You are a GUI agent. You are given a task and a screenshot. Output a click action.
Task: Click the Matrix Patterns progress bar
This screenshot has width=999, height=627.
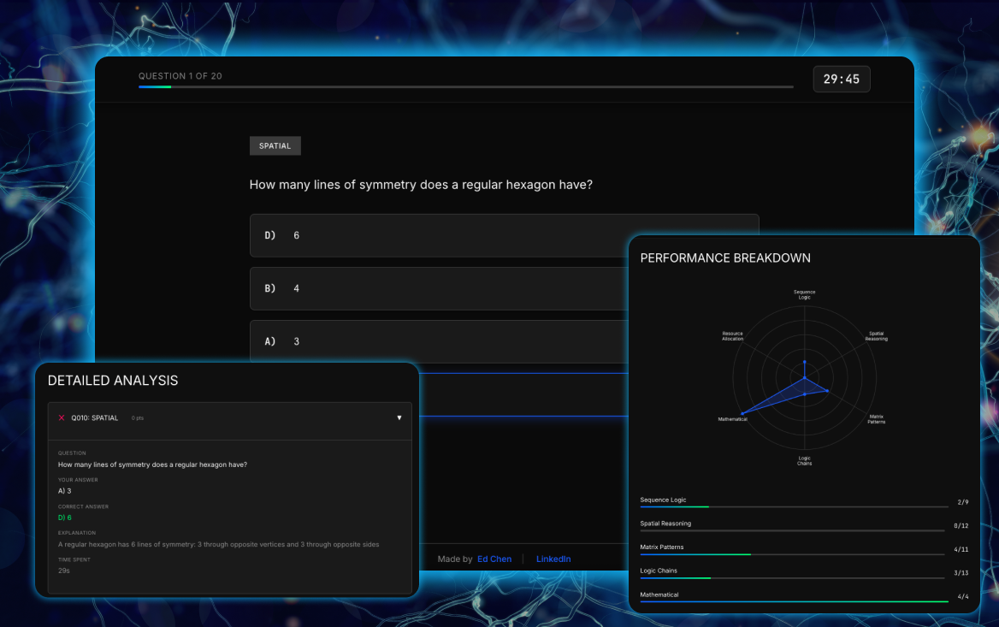pyautogui.click(x=794, y=554)
